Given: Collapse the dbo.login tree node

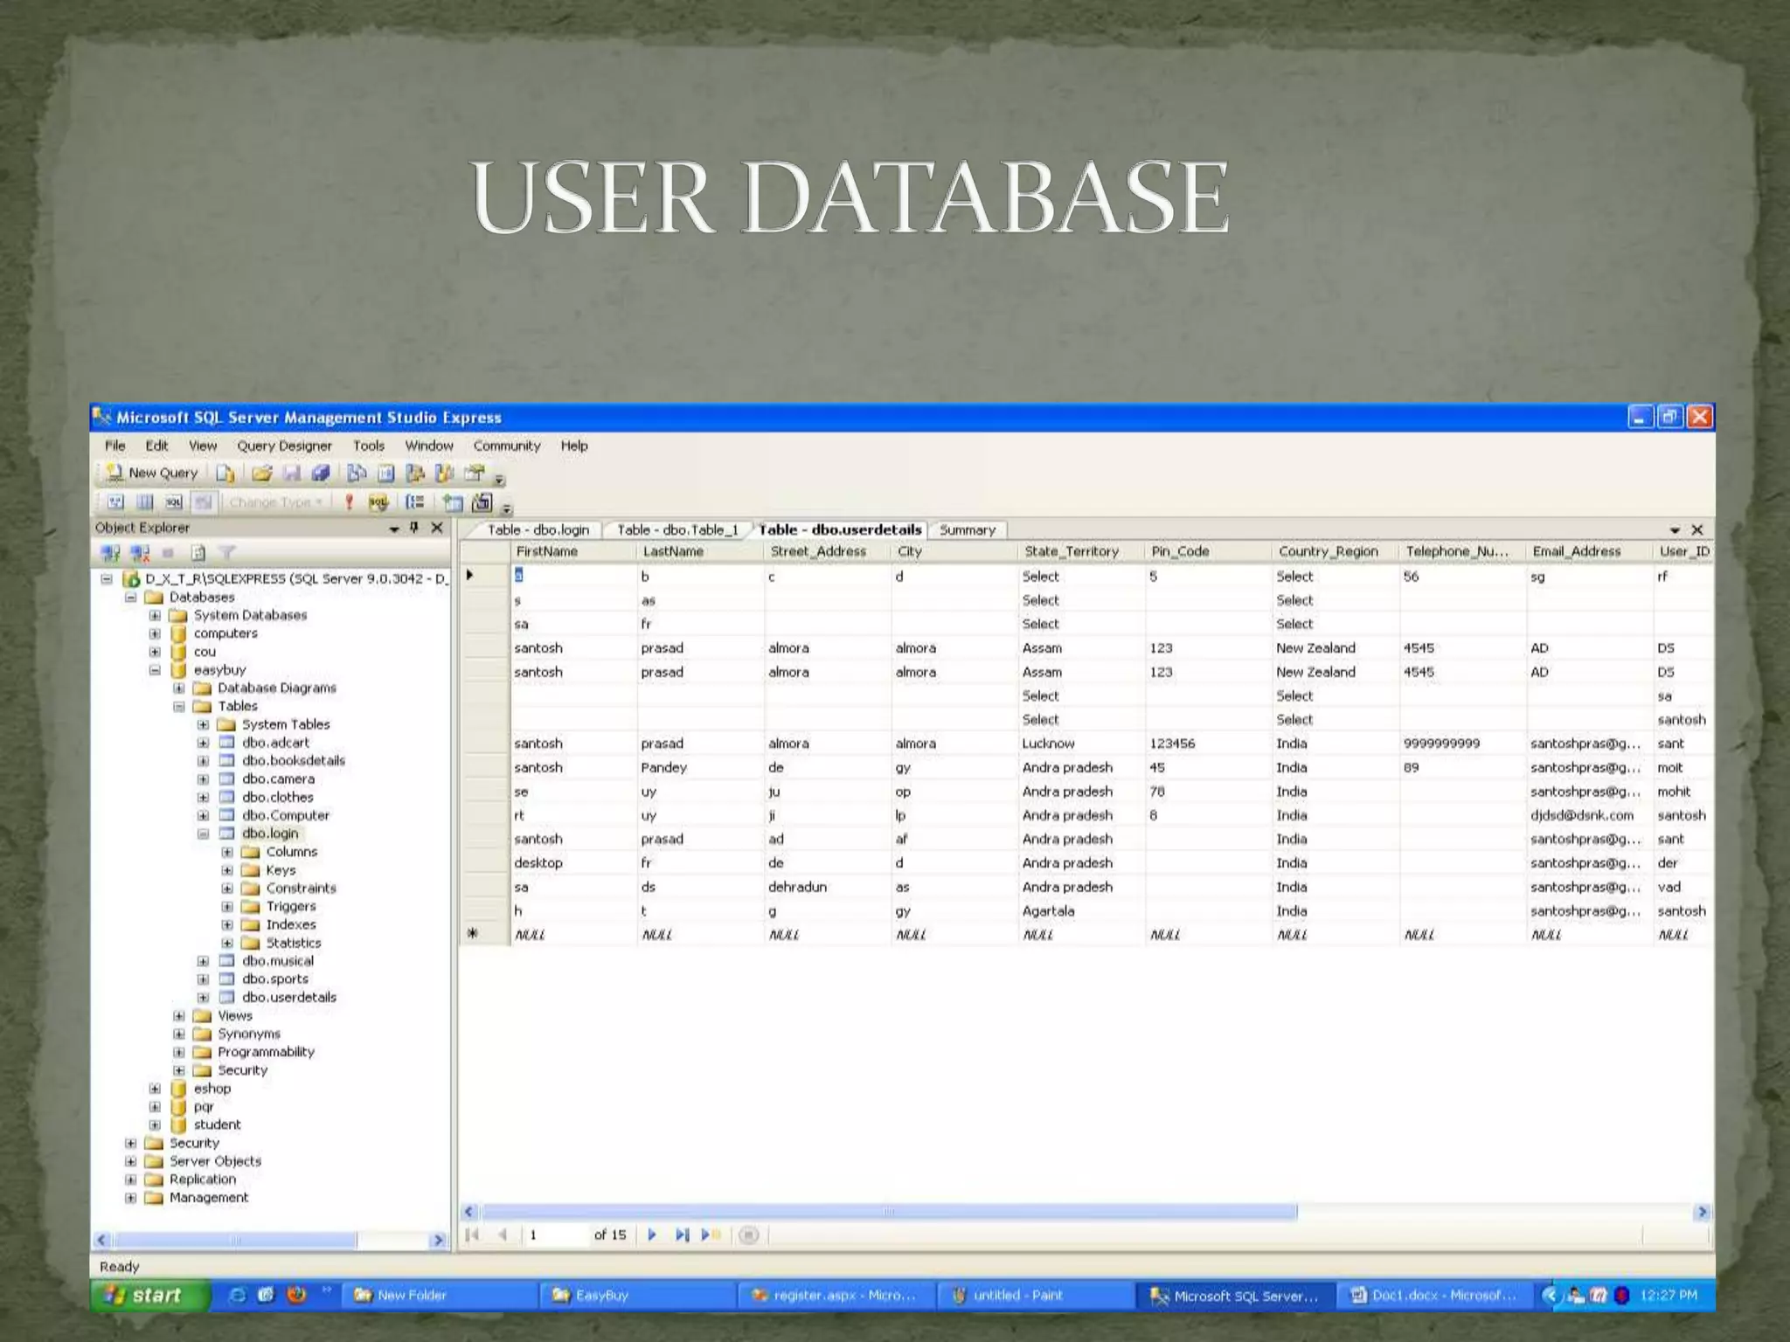Looking at the screenshot, I should [203, 834].
